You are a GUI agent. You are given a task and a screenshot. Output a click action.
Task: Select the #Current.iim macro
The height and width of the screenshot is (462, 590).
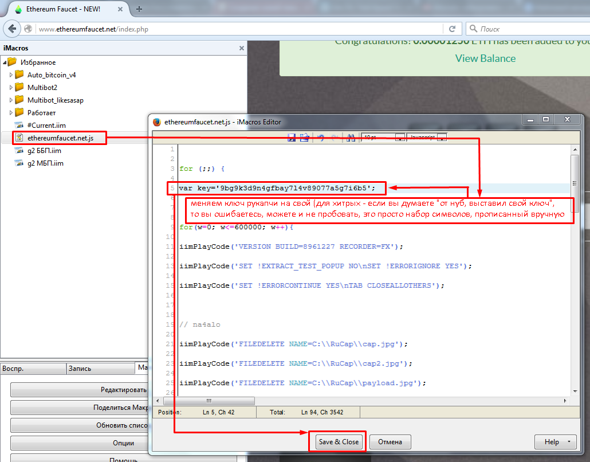click(x=46, y=126)
